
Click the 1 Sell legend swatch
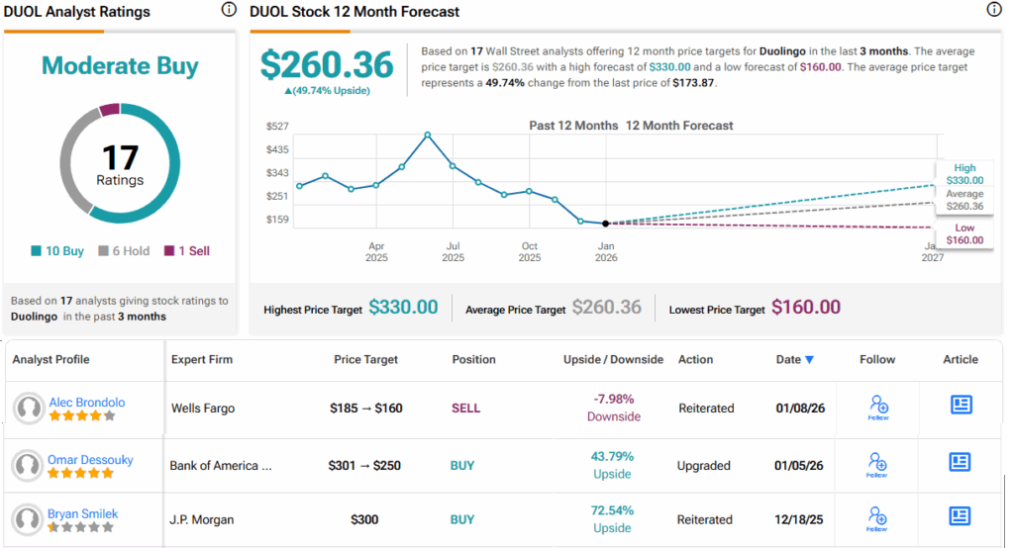point(168,251)
